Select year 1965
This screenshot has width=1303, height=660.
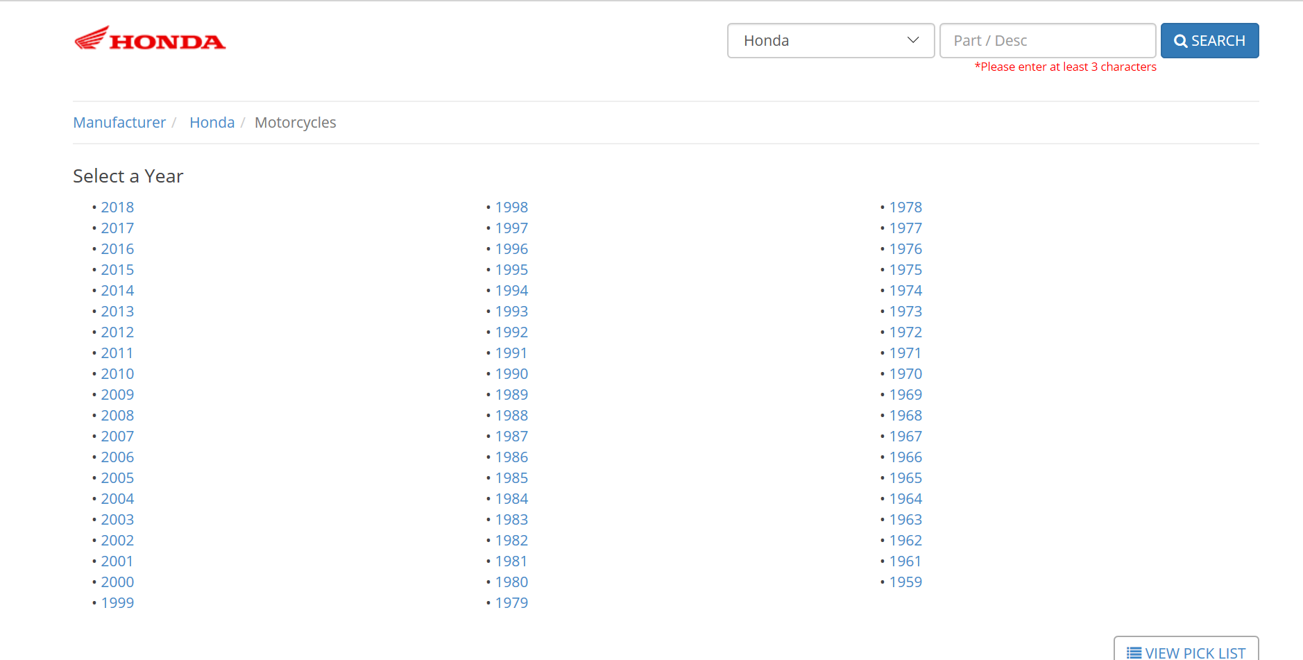point(905,478)
